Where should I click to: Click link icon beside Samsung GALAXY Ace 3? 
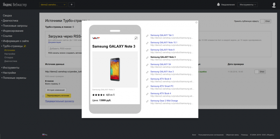147,72
